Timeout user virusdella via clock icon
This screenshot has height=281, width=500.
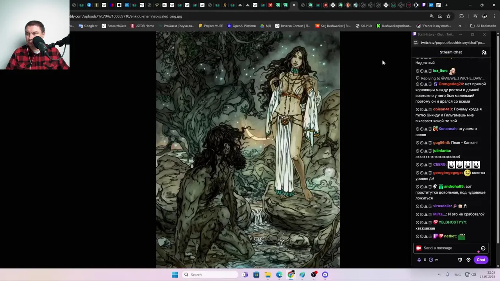[421, 206]
